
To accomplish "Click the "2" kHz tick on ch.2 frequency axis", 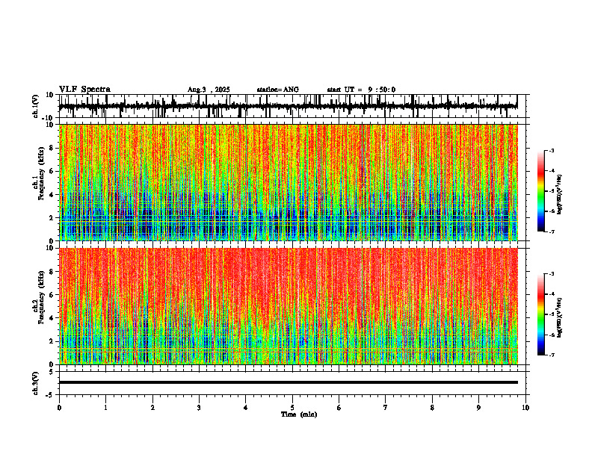I will coord(52,341).
